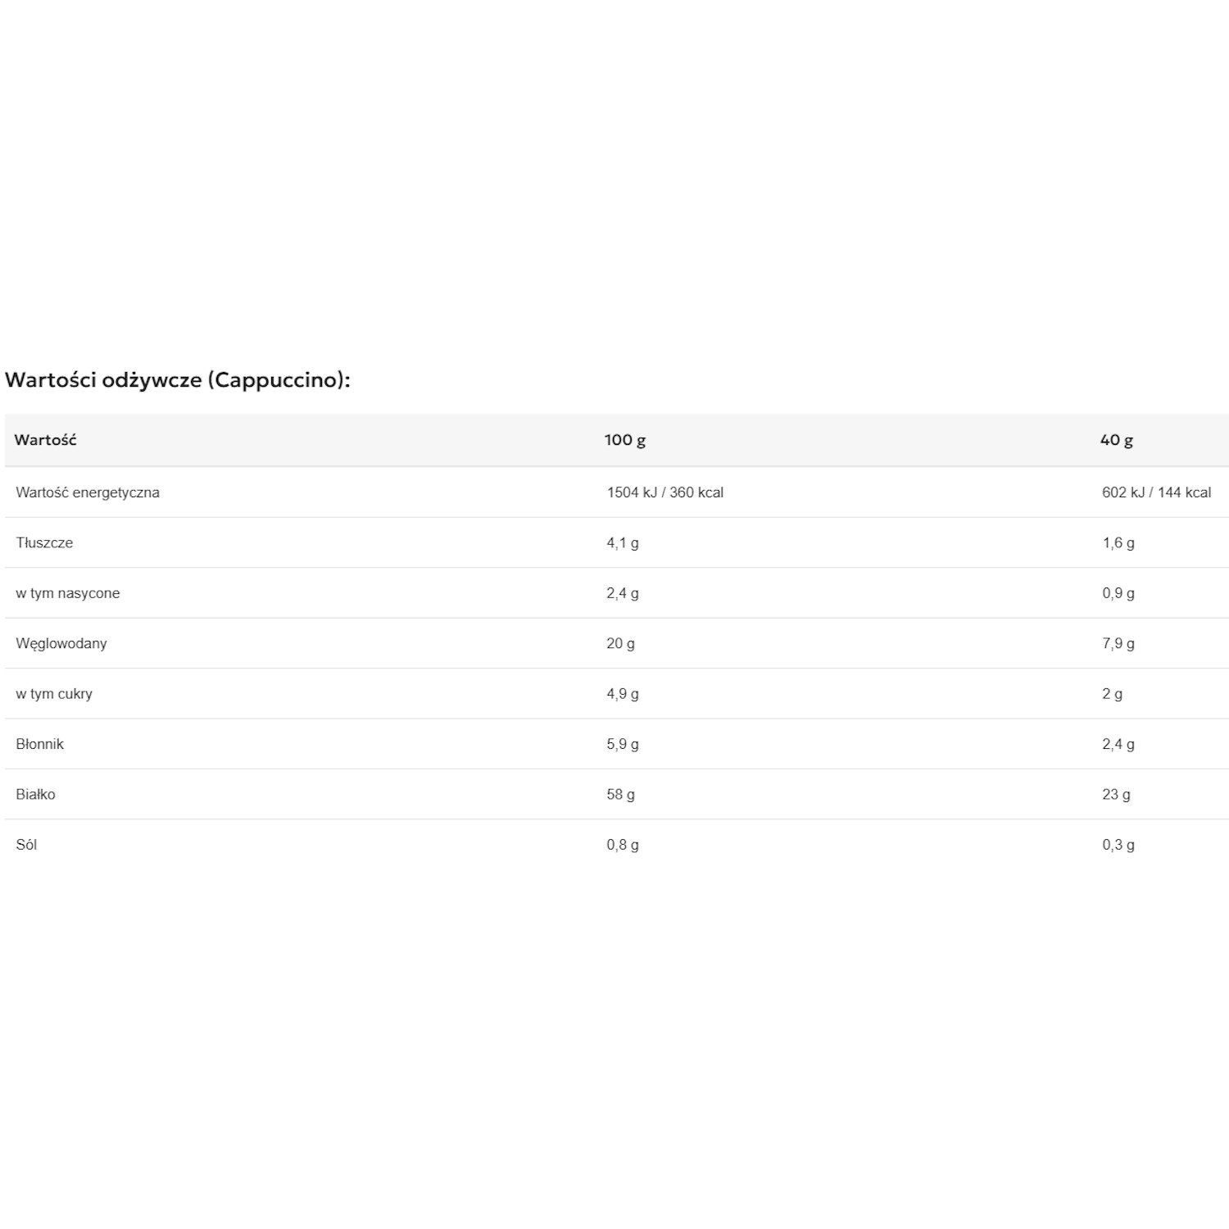
Task: Select the "Węglowodany" row label
Action: coord(61,643)
